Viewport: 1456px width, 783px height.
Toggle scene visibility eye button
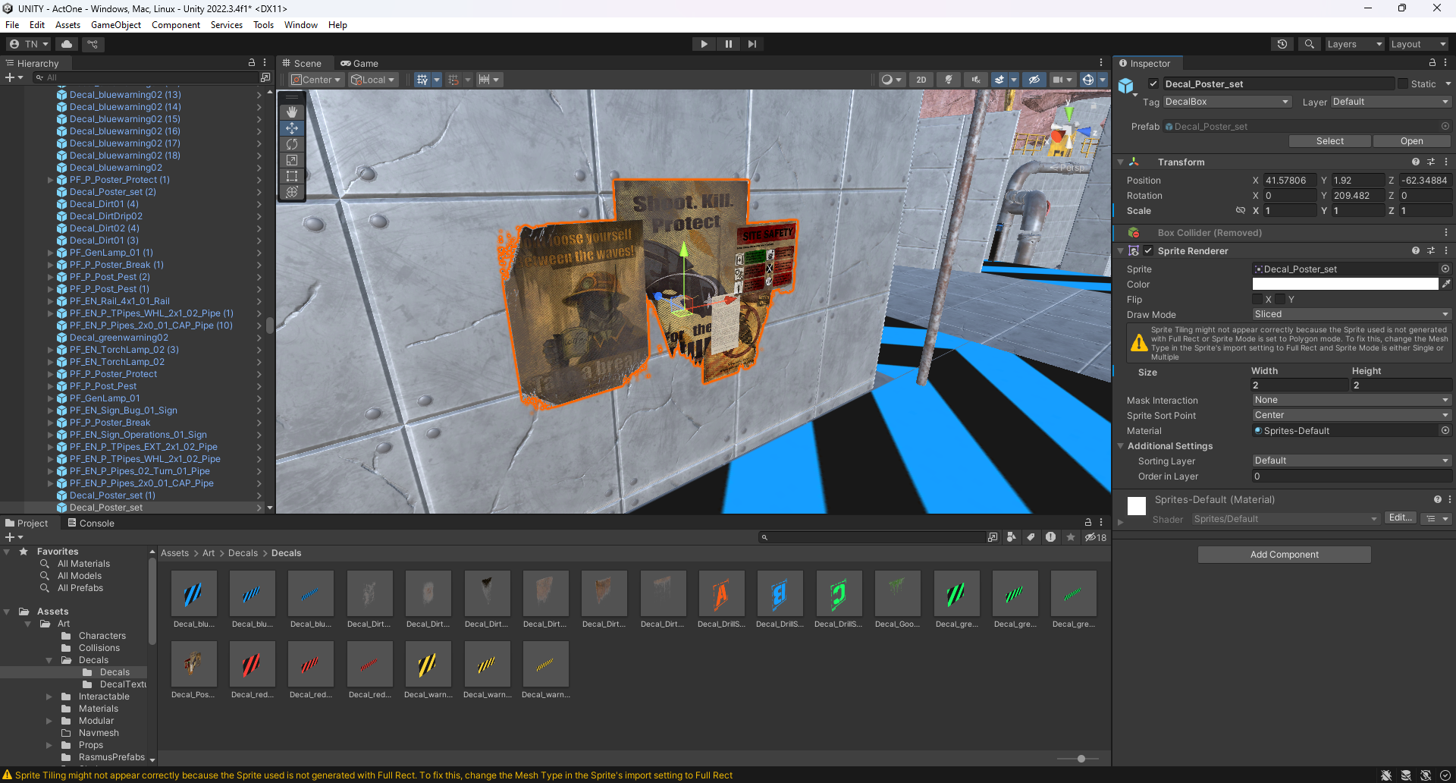tap(1034, 80)
